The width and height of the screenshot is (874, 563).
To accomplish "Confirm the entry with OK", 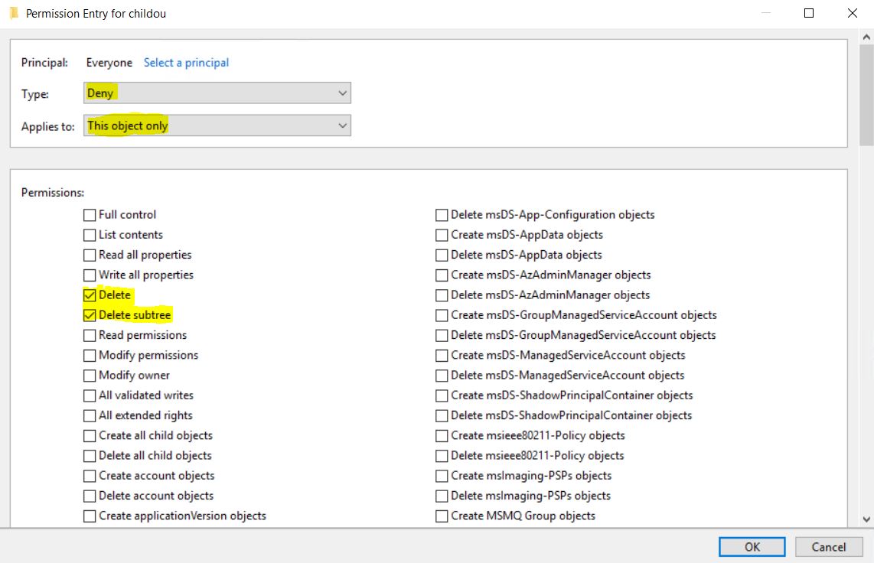I will [752, 547].
